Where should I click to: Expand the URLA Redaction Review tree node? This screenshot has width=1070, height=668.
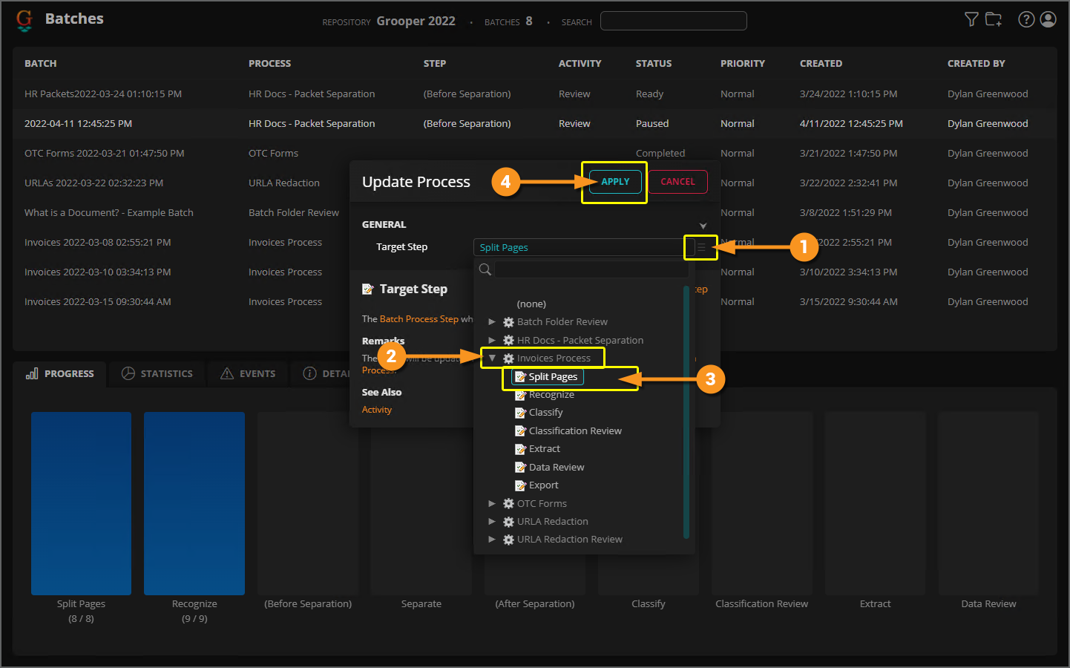(491, 540)
